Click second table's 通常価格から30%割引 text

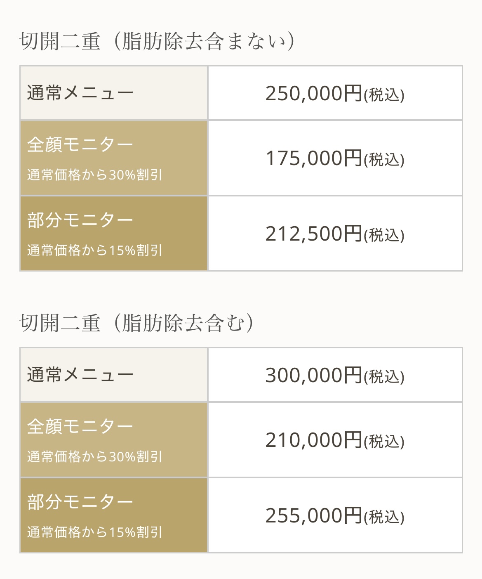tap(95, 457)
